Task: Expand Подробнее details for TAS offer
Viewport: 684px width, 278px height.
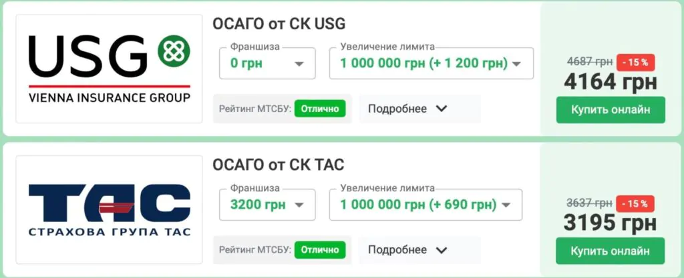Action: click(x=407, y=250)
